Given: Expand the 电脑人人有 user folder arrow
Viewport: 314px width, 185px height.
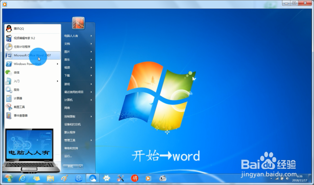Looking at the screenshot, I should 91,36.
